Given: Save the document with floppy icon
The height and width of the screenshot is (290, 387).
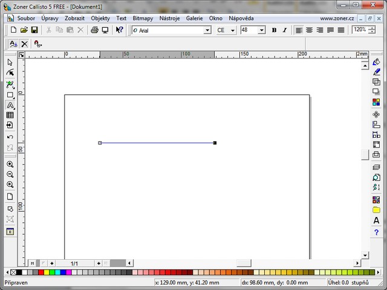Looking at the screenshot, I should [x=34, y=30].
